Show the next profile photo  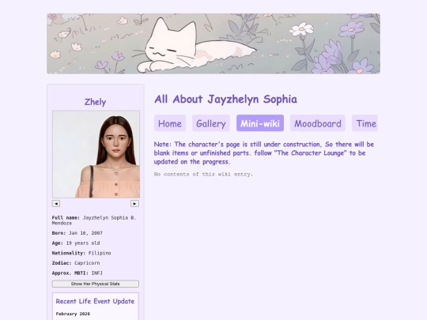click(134, 204)
